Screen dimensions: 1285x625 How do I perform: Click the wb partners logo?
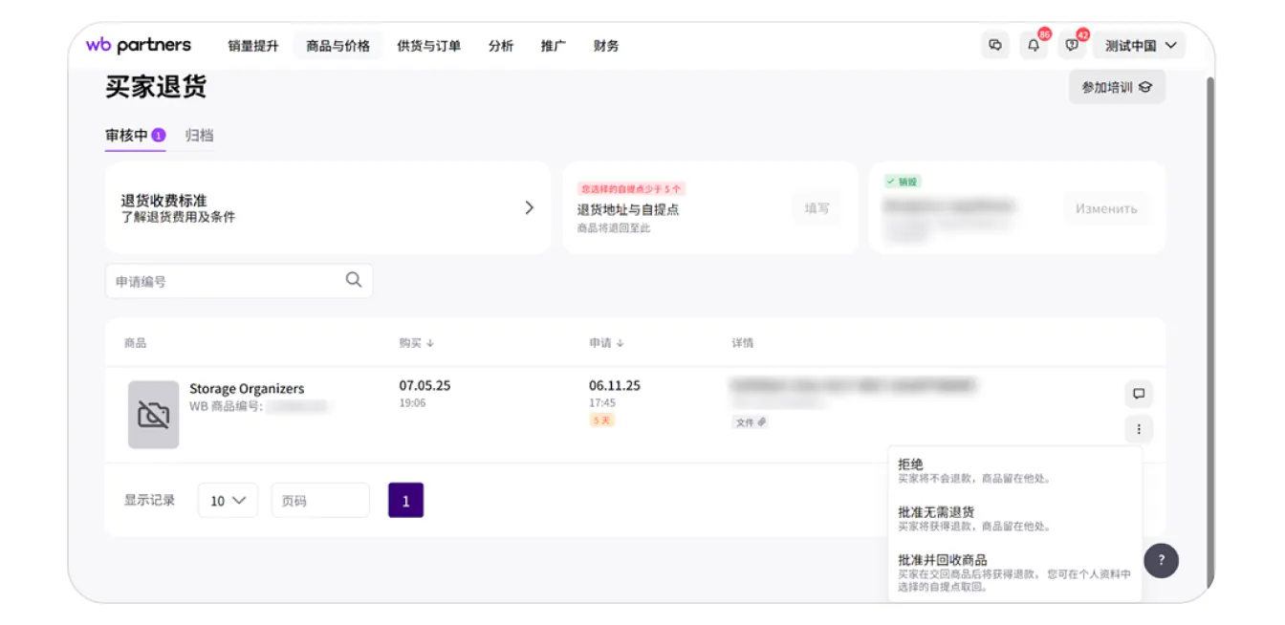click(x=139, y=45)
